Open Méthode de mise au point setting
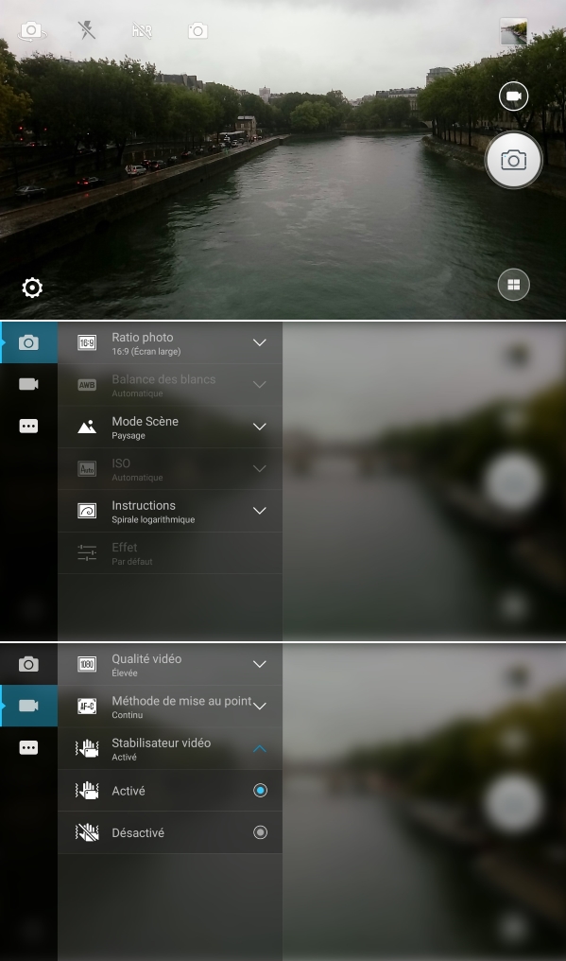This screenshot has height=961, width=566. [170, 707]
